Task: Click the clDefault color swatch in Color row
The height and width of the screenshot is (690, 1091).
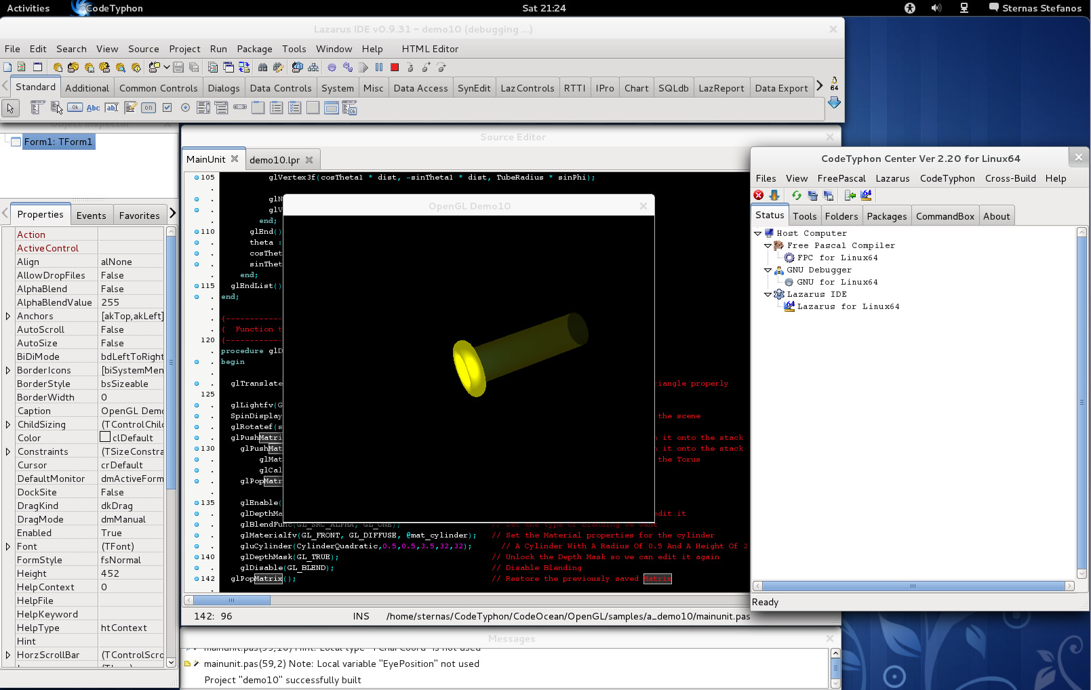Action: tap(105, 437)
